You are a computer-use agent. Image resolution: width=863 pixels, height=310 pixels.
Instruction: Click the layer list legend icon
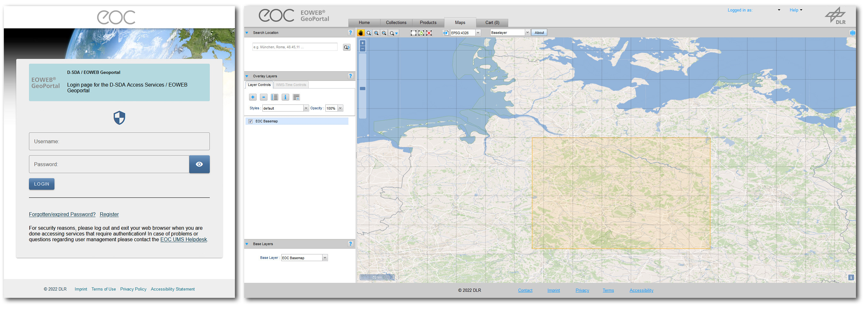click(x=274, y=97)
